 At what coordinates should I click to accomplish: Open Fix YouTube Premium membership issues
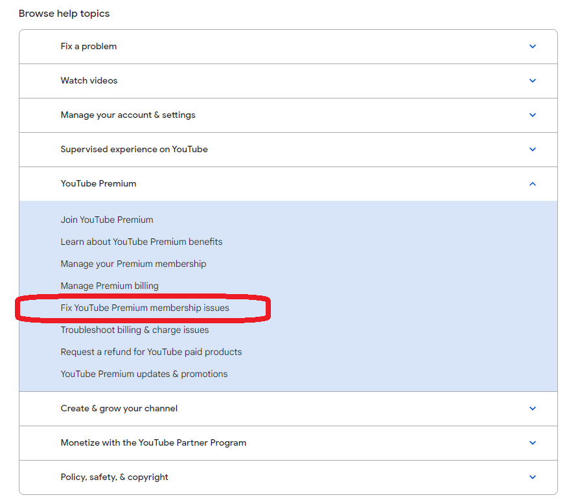pyautogui.click(x=145, y=308)
